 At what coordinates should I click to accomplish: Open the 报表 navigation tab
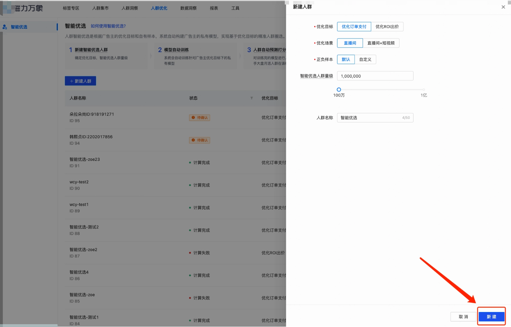point(213,8)
